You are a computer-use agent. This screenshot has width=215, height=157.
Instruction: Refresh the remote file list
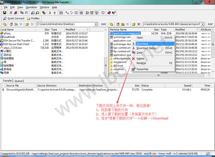click(x=127, y=24)
